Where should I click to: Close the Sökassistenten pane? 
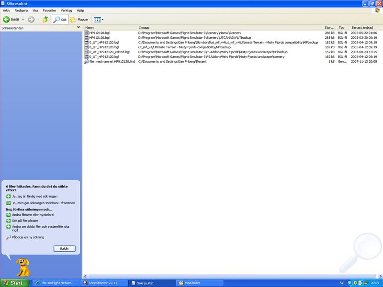[x=79, y=27]
